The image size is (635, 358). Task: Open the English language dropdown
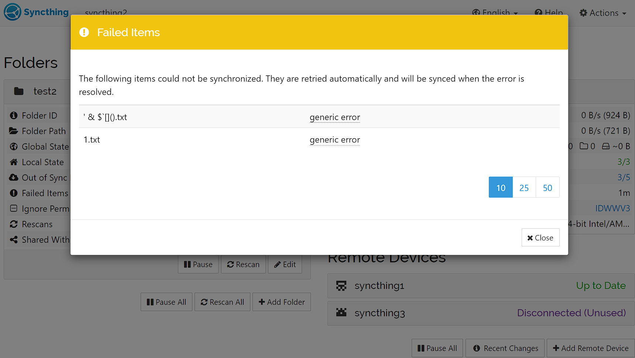(x=495, y=12)
